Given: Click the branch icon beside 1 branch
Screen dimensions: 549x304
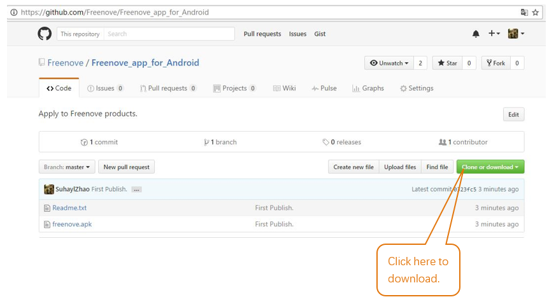Looking at the screenshot, I should [x=206, y=142].
